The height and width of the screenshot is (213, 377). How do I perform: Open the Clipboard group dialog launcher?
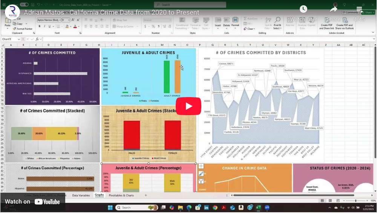pos(34,33)
